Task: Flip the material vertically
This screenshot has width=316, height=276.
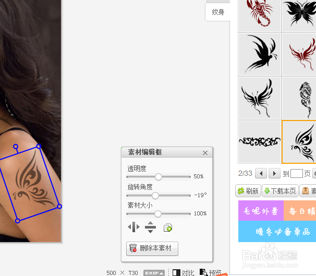Action: tap(150, 227)
